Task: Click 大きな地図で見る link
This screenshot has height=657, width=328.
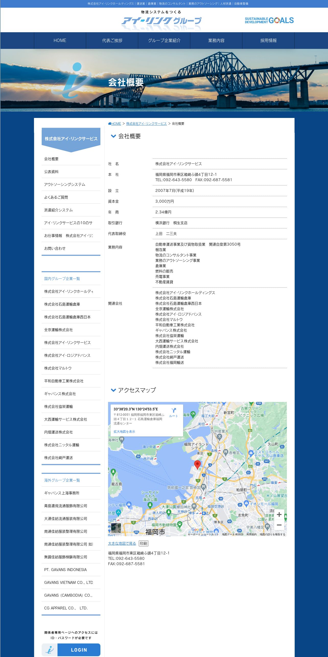Action: (x=122, y=543)
